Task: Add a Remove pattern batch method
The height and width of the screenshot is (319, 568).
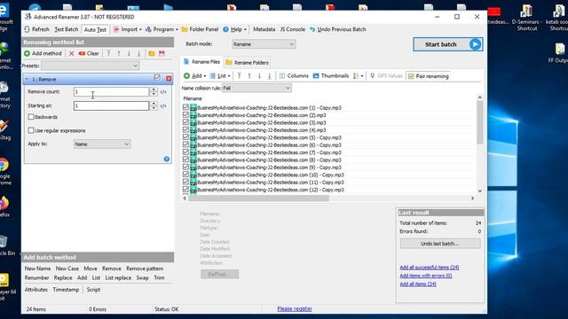Action: tap(145, 268)
